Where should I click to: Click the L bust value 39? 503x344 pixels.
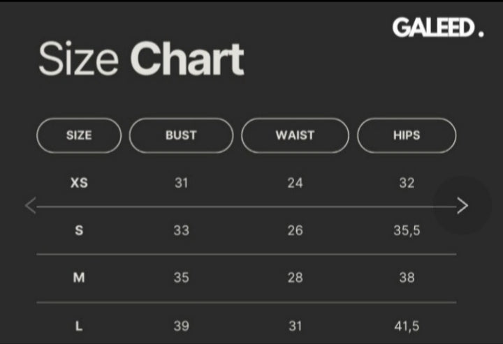pos(181,325)
